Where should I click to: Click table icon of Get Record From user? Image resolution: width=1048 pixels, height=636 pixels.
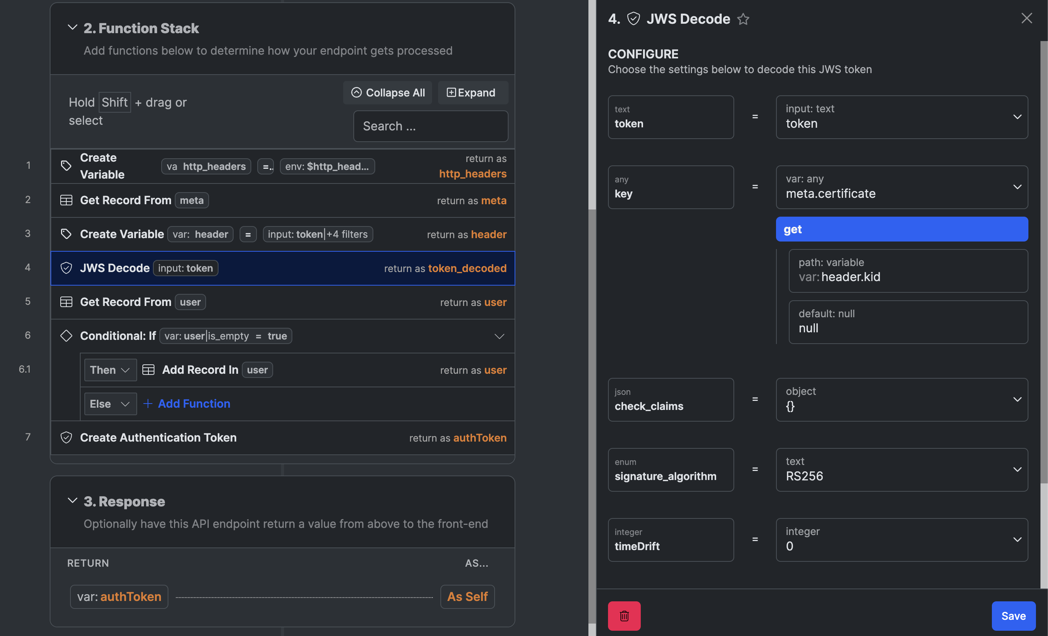tap(66, 302)
